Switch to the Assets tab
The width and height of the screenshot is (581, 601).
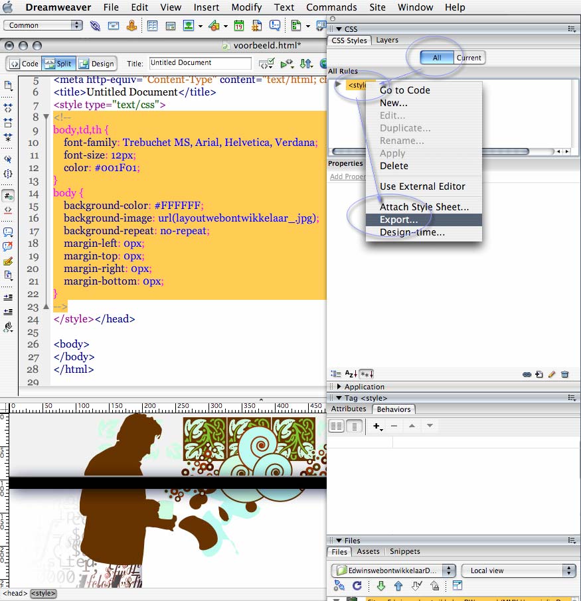pyautogui.click(x=368, y=551)
